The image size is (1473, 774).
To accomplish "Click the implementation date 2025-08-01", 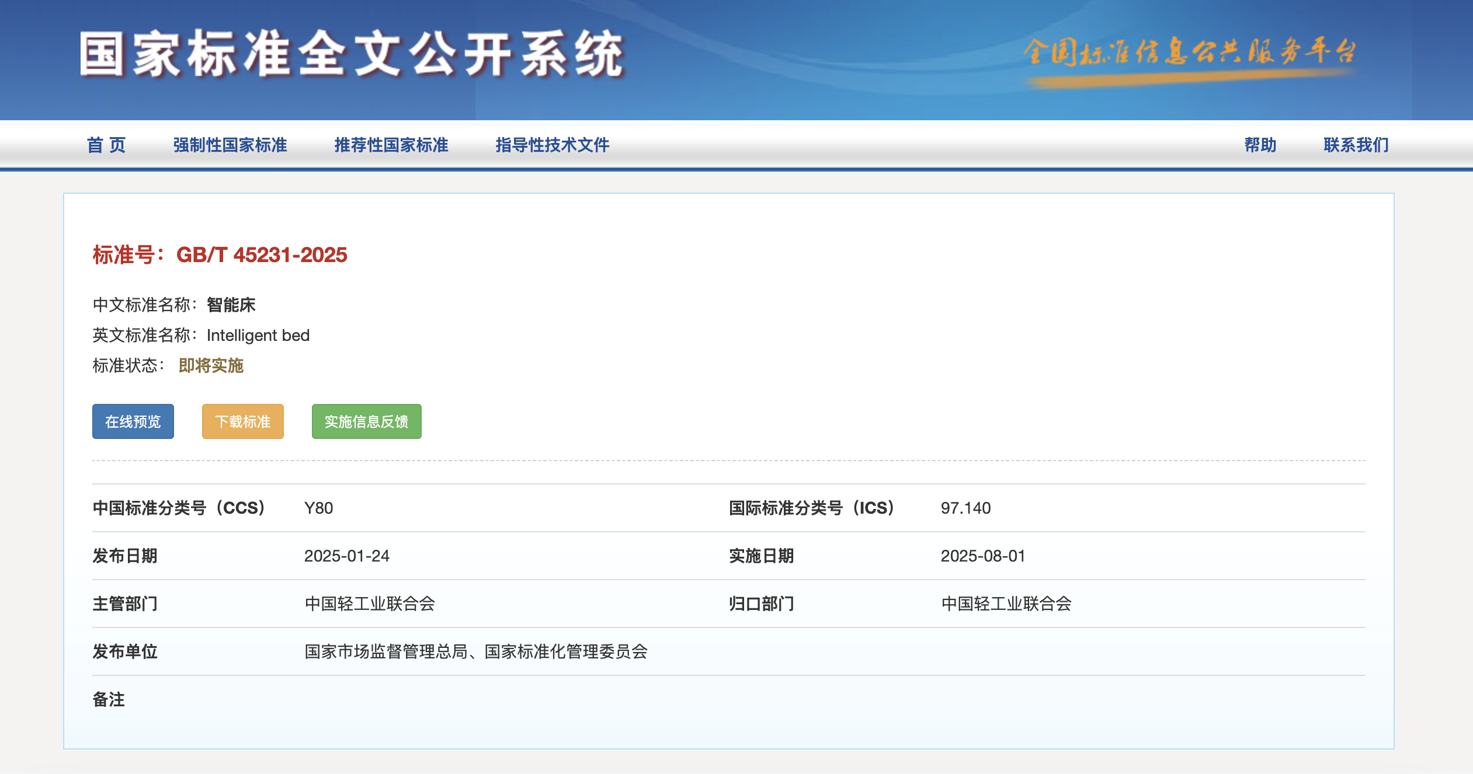I will pos(983,556).
